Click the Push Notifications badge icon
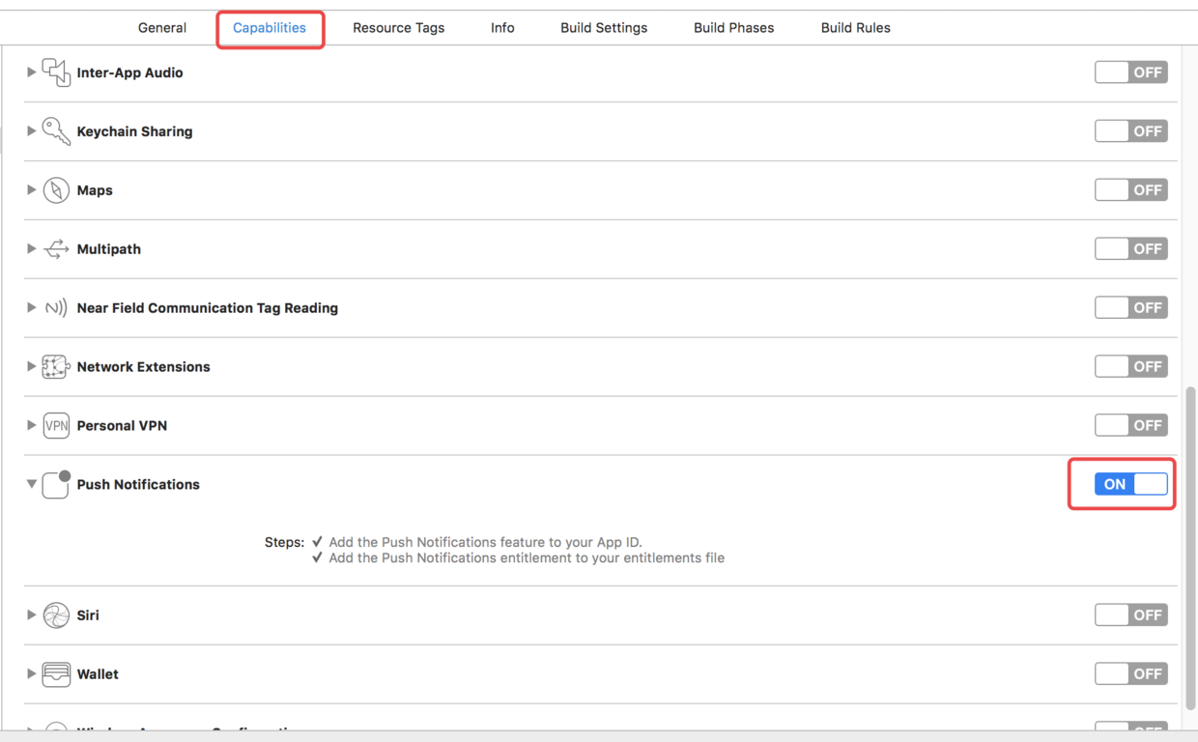Screen dimensions: 1198x742 56,484
